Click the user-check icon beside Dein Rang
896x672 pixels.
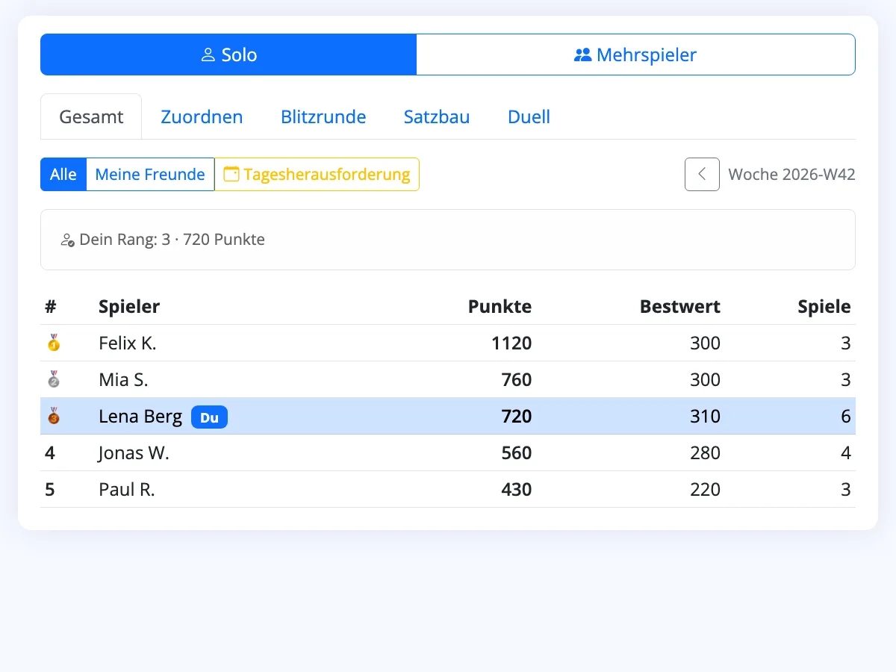click(67, 240)
